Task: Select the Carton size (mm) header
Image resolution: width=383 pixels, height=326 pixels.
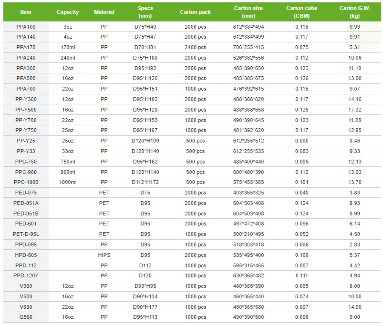Action: (x=248, y=12)
